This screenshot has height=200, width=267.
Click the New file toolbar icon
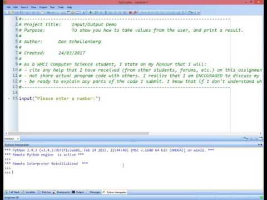pyautogui.click(x=7, y=12)
